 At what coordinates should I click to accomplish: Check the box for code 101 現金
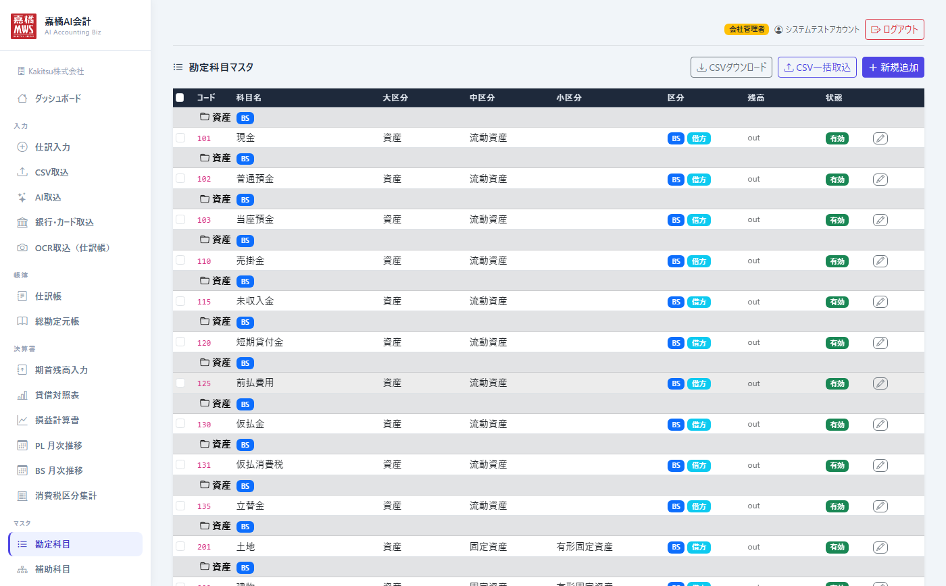pos(180,138)
